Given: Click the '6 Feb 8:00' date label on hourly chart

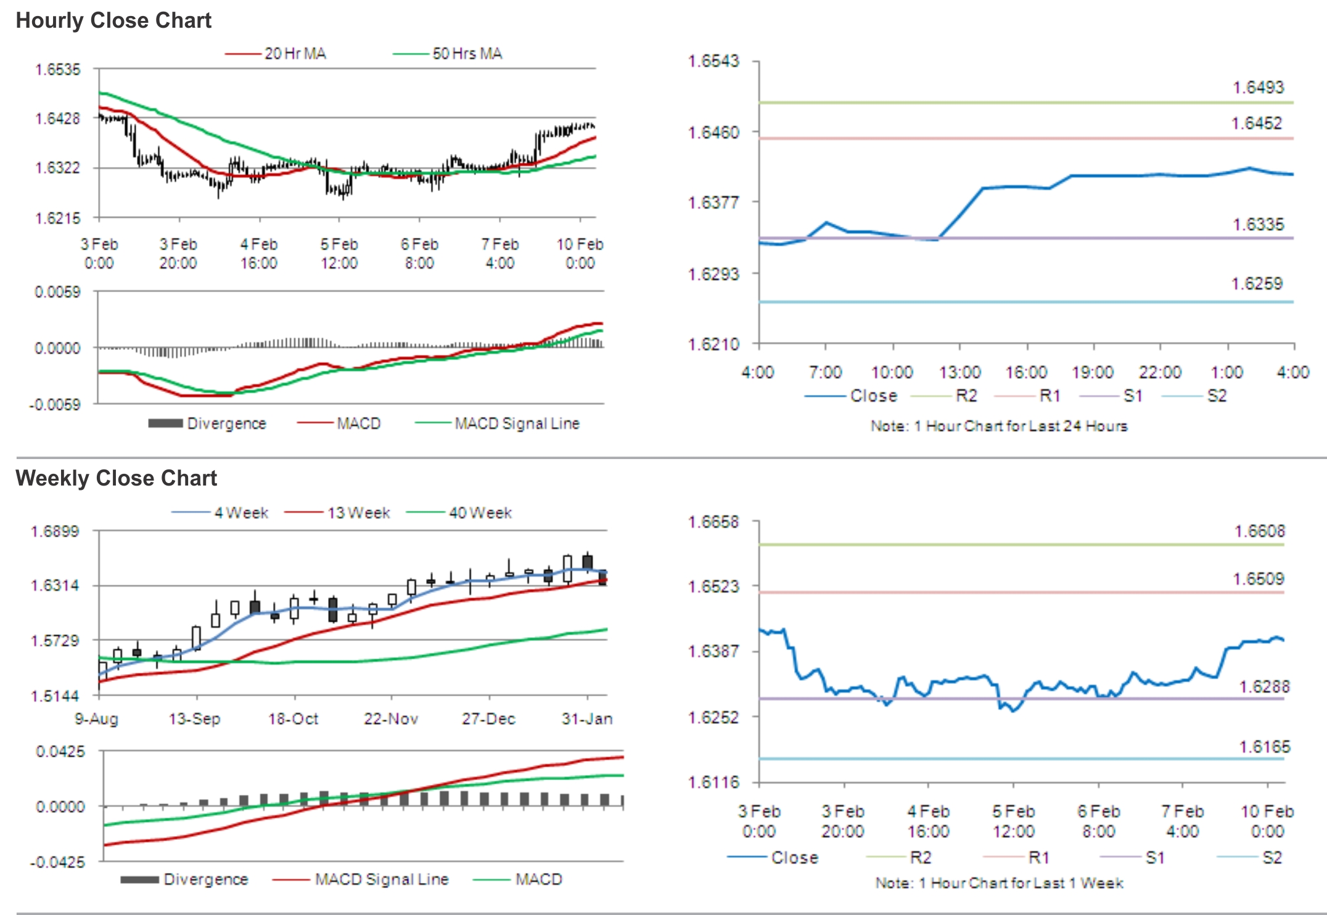Looking at the screenshot, I should [x=419, y=254].
